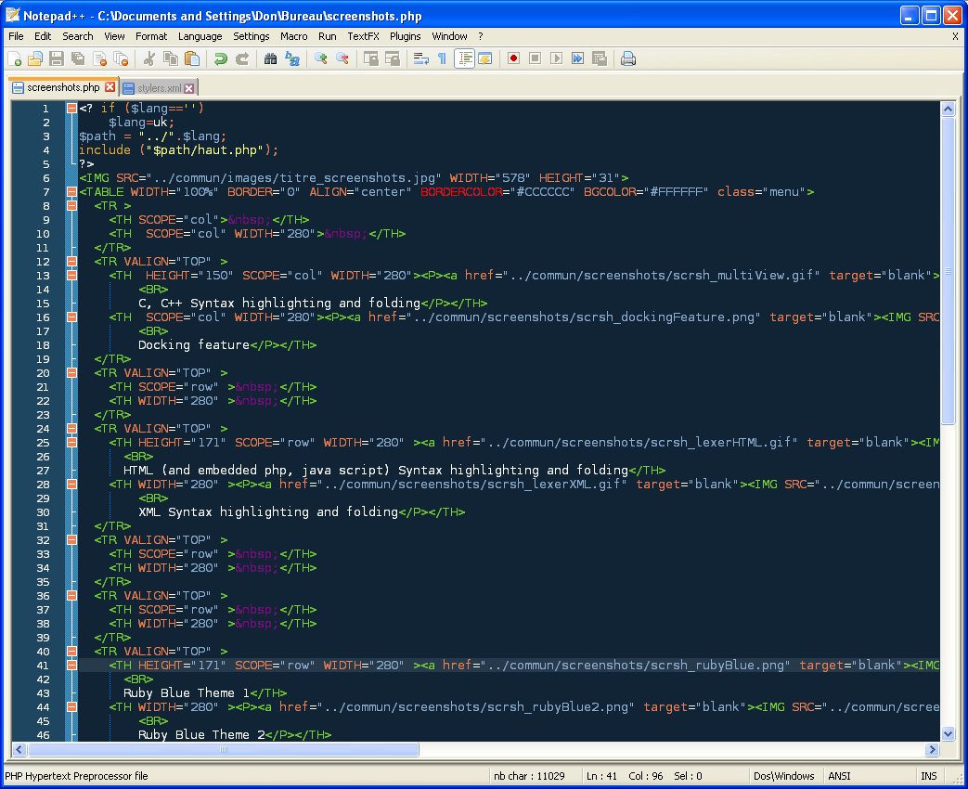Collapse the code fold at line 12
This screenshot has height=789, width=968.
tap(71, 262)
